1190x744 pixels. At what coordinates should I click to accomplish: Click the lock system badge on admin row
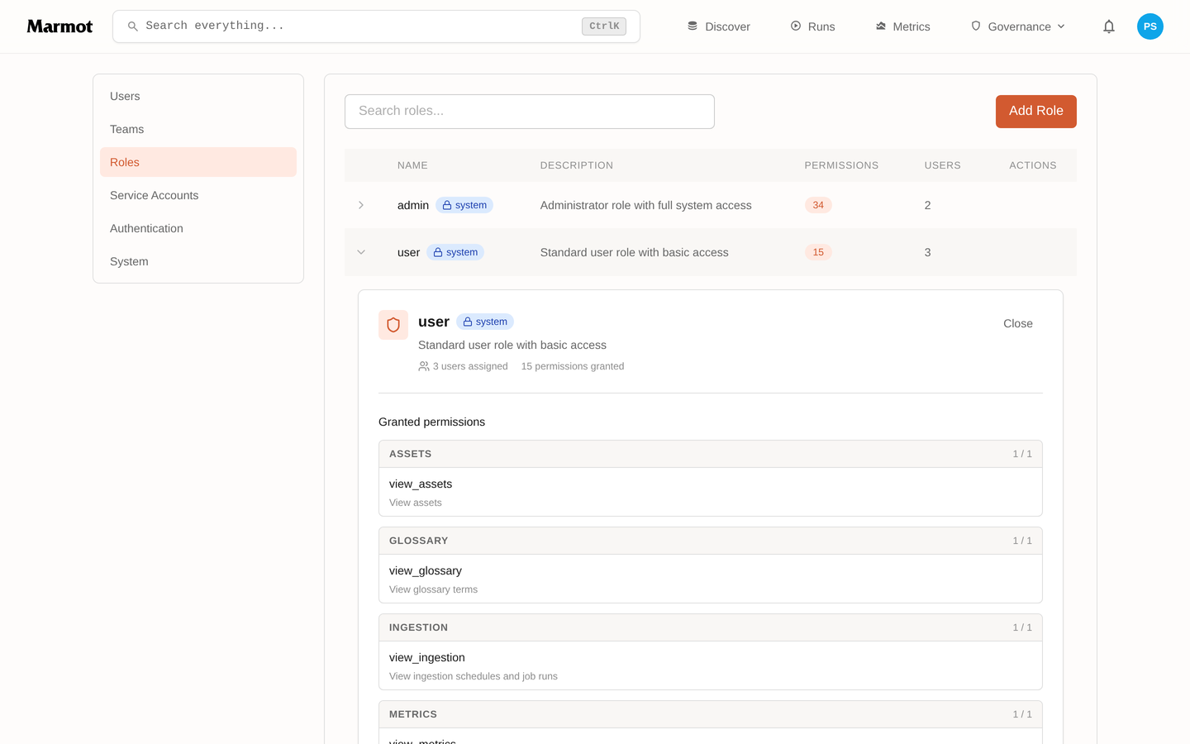pyautogui.click(x=464, y=205)
